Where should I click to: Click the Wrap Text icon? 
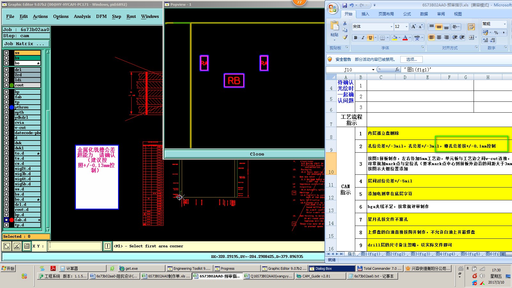[x=471, y=27]
